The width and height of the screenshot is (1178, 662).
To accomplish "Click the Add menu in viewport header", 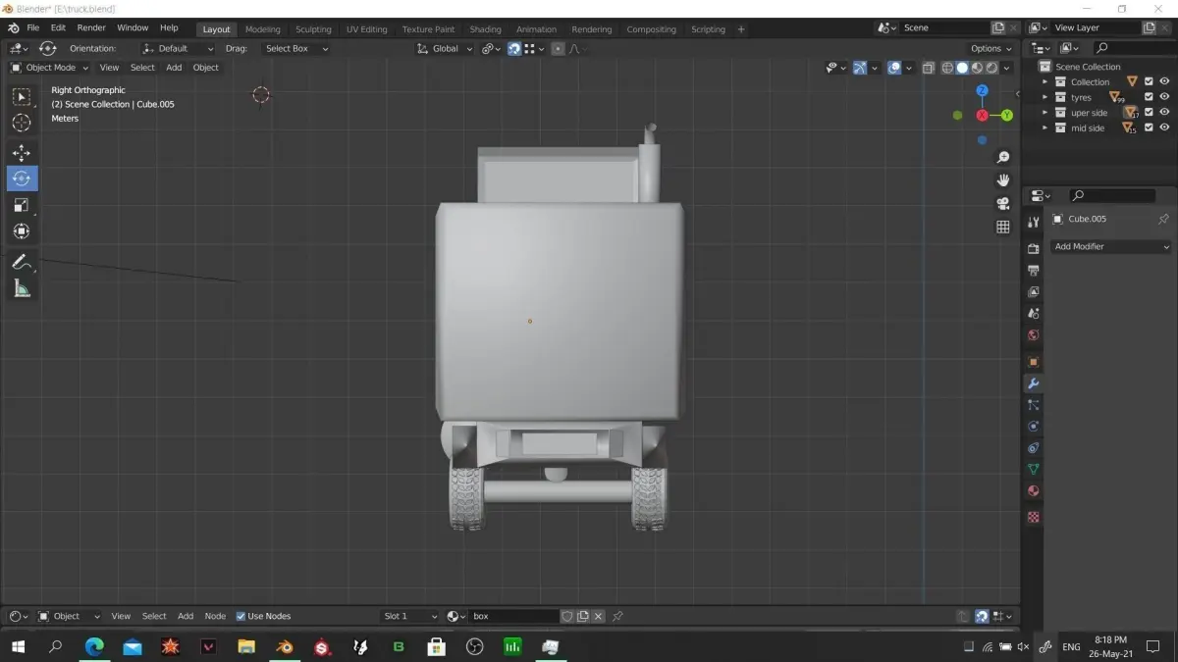I will pos(174,68).
